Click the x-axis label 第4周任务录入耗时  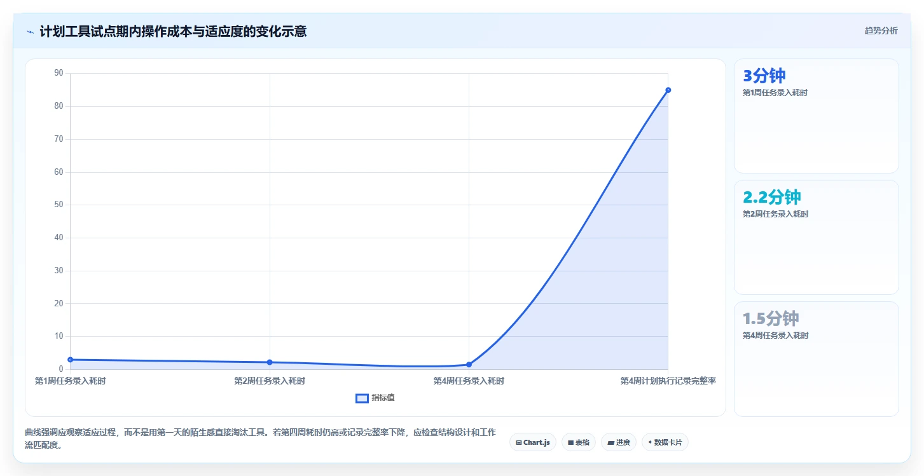pyautogui.click(x=469, y=381)
